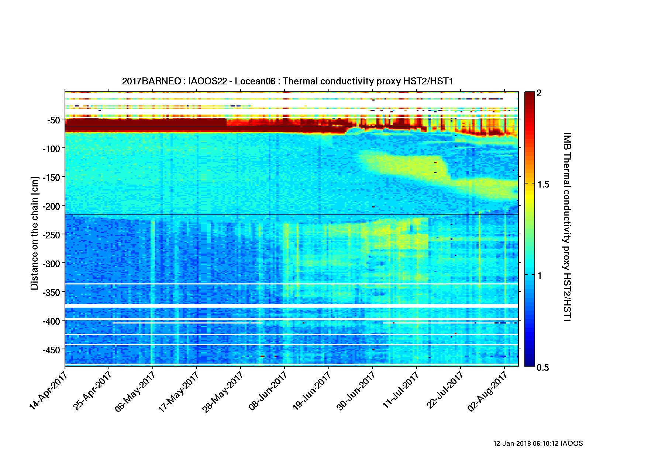Click the 22-Jul-2017 date tick label

(x=444, y=391)
